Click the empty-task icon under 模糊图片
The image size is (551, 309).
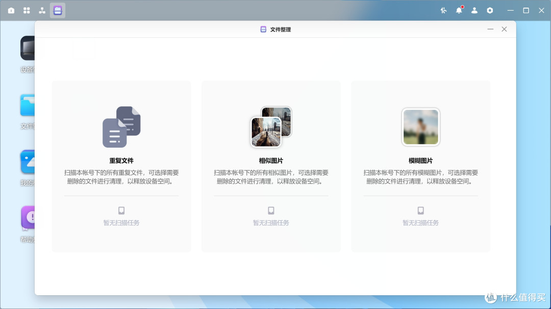pos(420,210)
